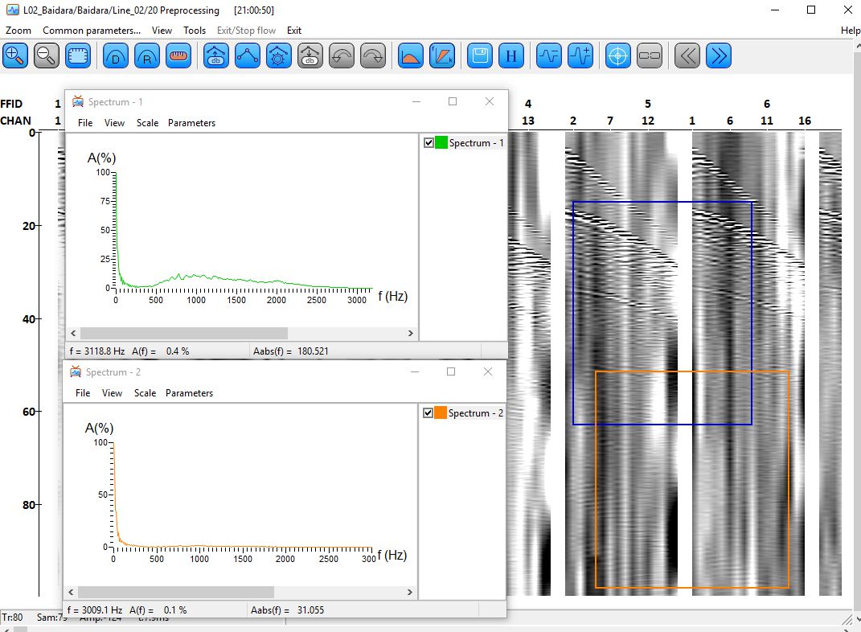Click the 'f = 3118.8 Hz' status text
The height and width of the screenshot is (632, 861).
click(97, 351)
